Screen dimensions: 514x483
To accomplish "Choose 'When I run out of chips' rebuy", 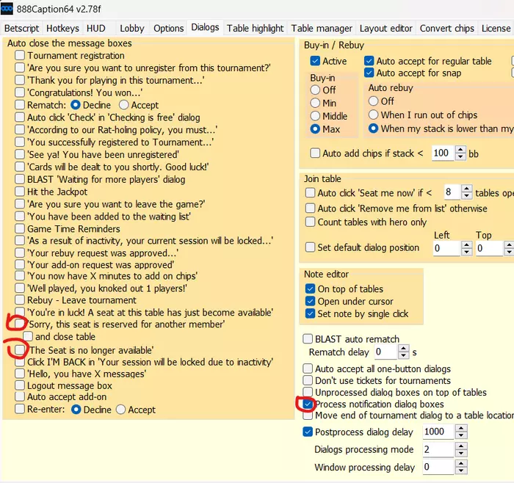I will tap(374, 115).
